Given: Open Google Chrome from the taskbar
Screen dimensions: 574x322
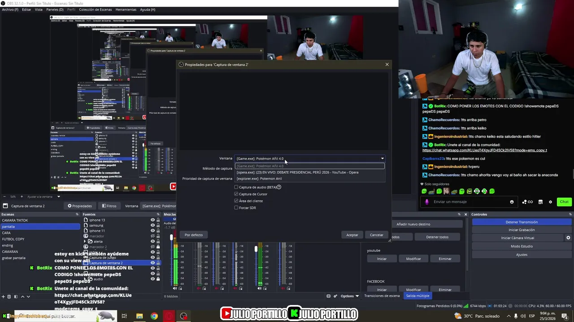Looking at the screenshot, I should pyautogui.click(x=154, y=316).
